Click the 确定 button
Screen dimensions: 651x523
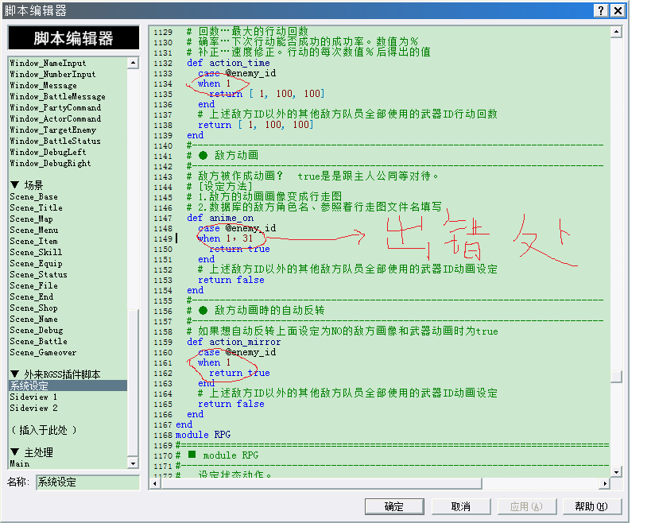point(394,506)
